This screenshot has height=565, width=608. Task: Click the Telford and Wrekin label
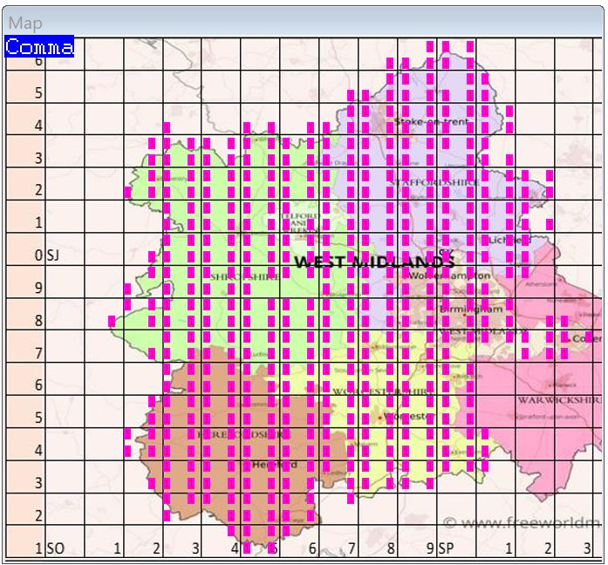(x=297, y=224)
